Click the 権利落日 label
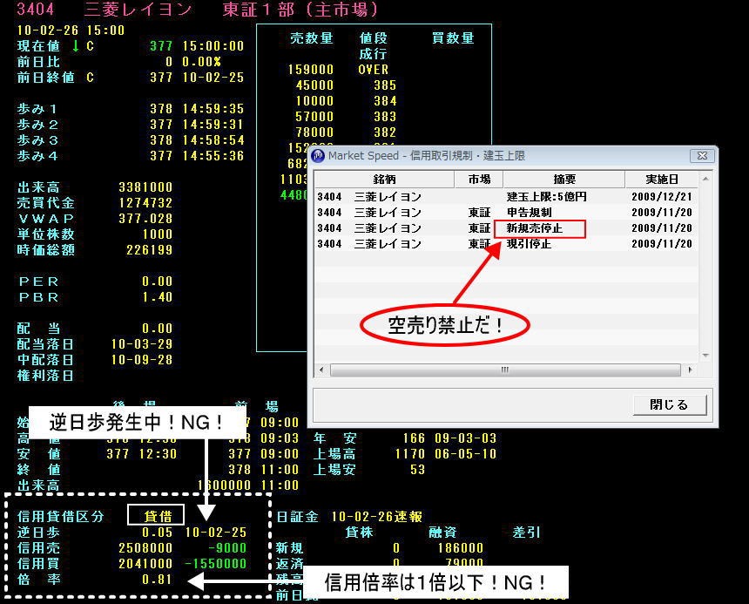Screen dimensions: 749x604 coord(46,376)
